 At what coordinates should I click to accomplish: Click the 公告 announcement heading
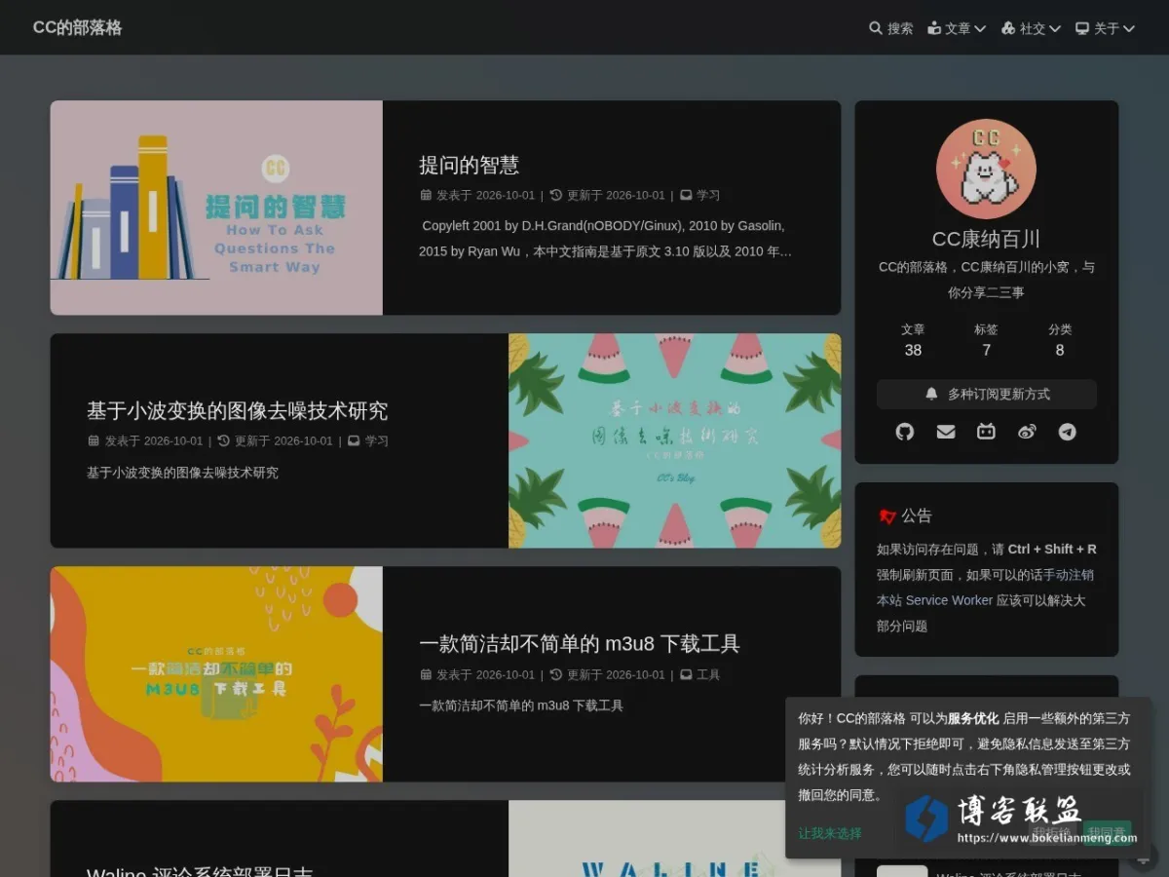point(906,515)
